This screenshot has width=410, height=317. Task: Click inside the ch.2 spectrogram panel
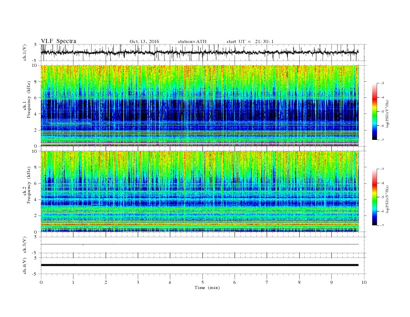click(x=199, y=192)
